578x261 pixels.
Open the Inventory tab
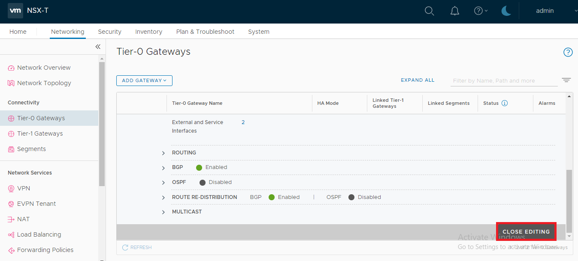[148, 32]
